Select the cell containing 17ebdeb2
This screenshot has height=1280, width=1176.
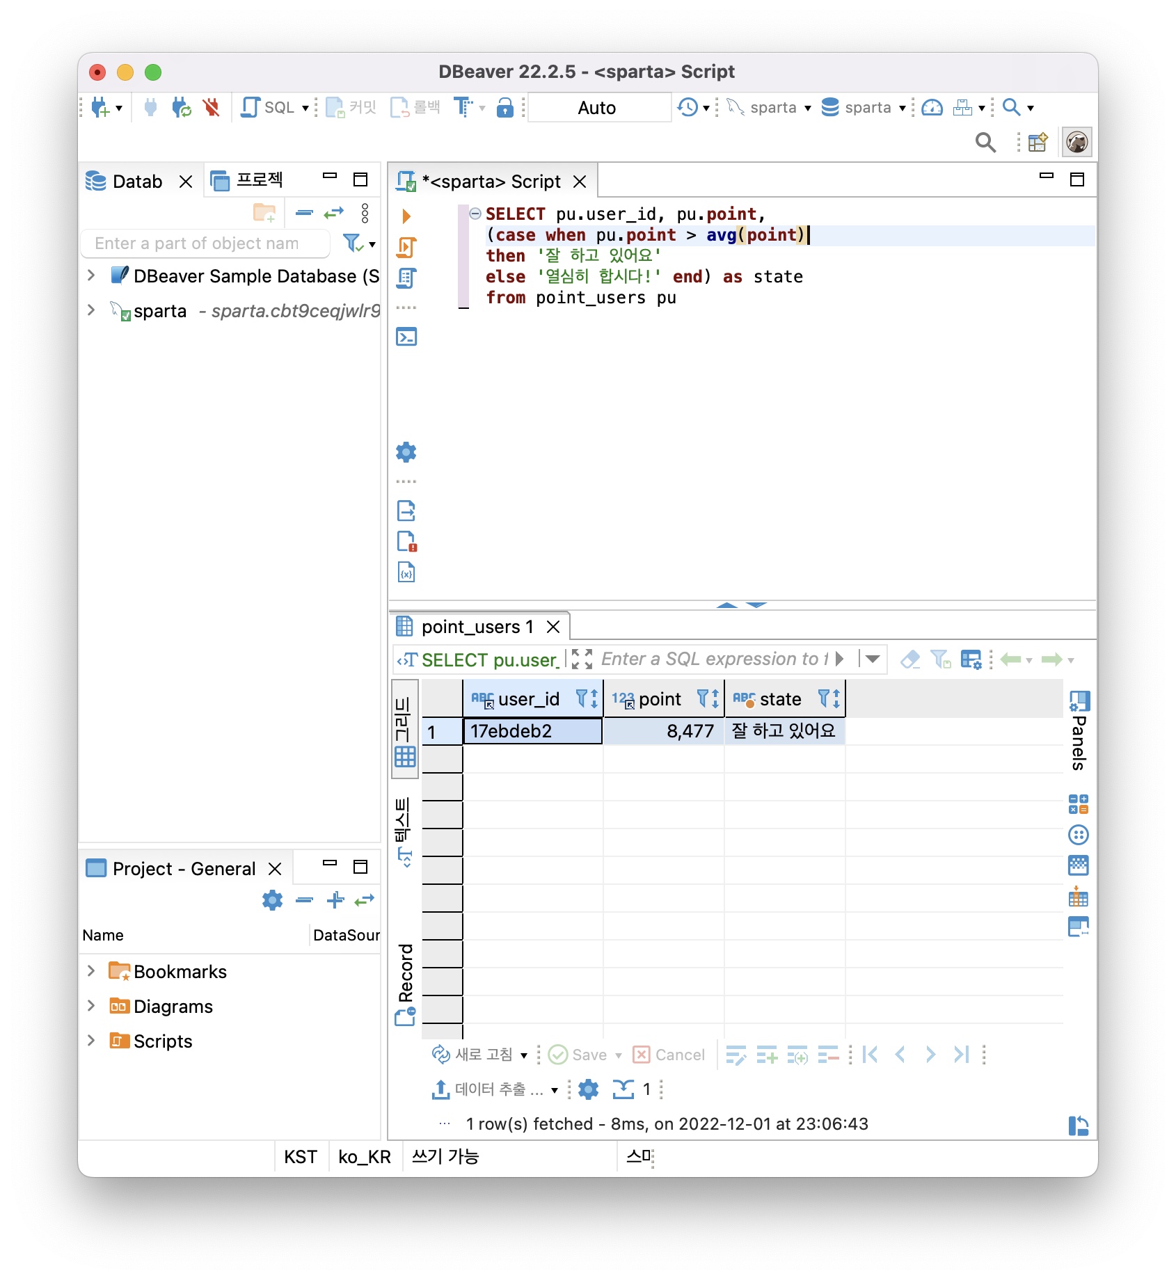532,731
